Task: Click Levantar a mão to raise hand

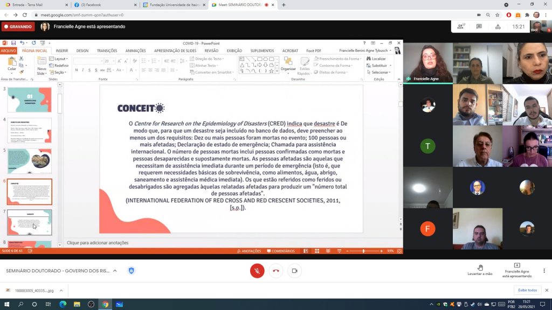Action: pyautogui.click(x=480, y=270)
